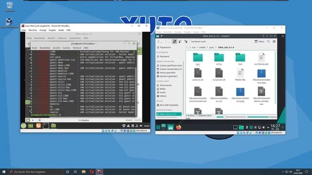Screen dimensions: 312x175
Task: Open the Manjaro application launcher
Action: (158, 127)
